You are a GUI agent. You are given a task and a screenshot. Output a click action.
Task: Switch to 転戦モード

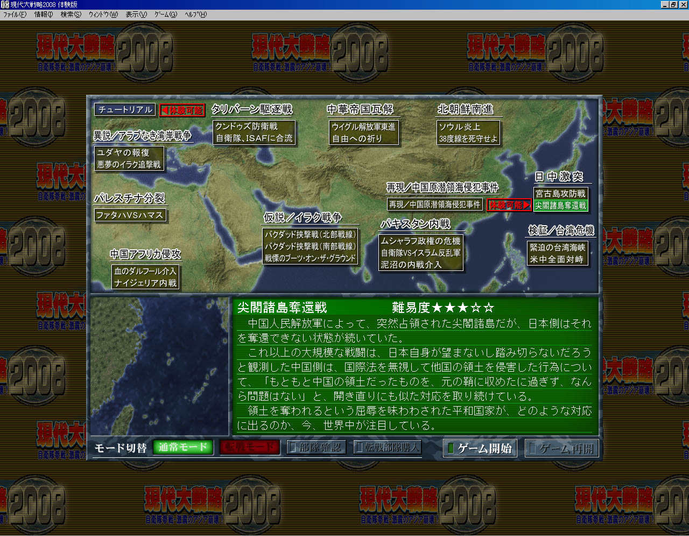coord(250,447)
